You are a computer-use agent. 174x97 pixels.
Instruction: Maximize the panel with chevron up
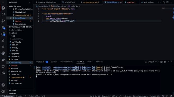pos(169,62)
